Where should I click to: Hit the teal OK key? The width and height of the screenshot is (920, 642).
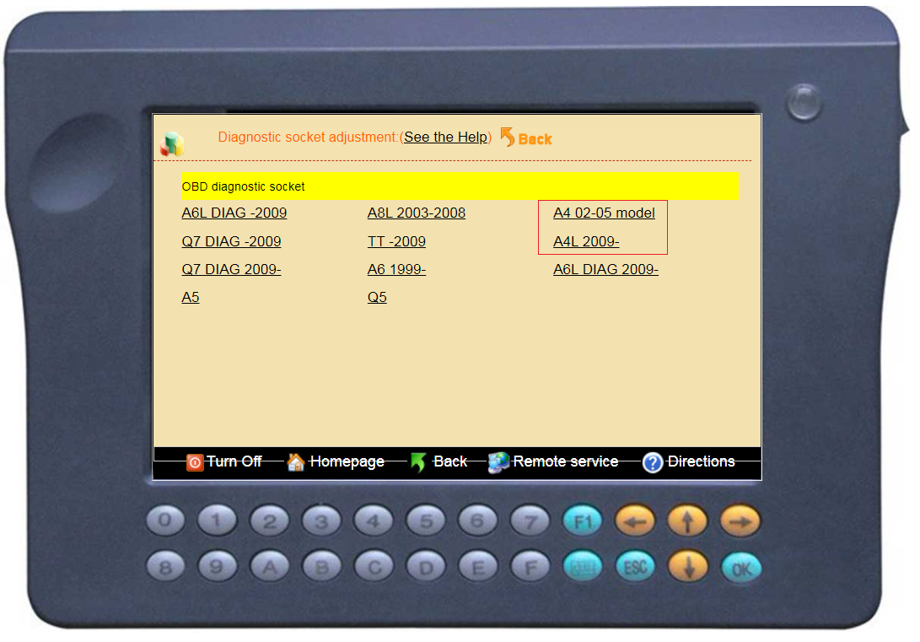pyautogui.click(x=740, y=569)
